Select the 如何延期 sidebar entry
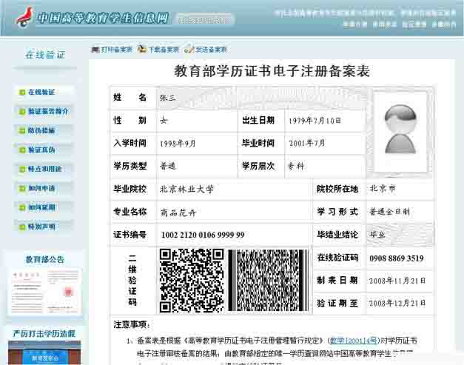 [41, 208]
